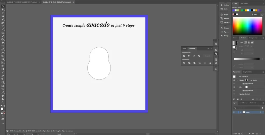Swap fill and stroke in toolbar
The width and height of the screenshot is (265, 135).
[4, 106]
